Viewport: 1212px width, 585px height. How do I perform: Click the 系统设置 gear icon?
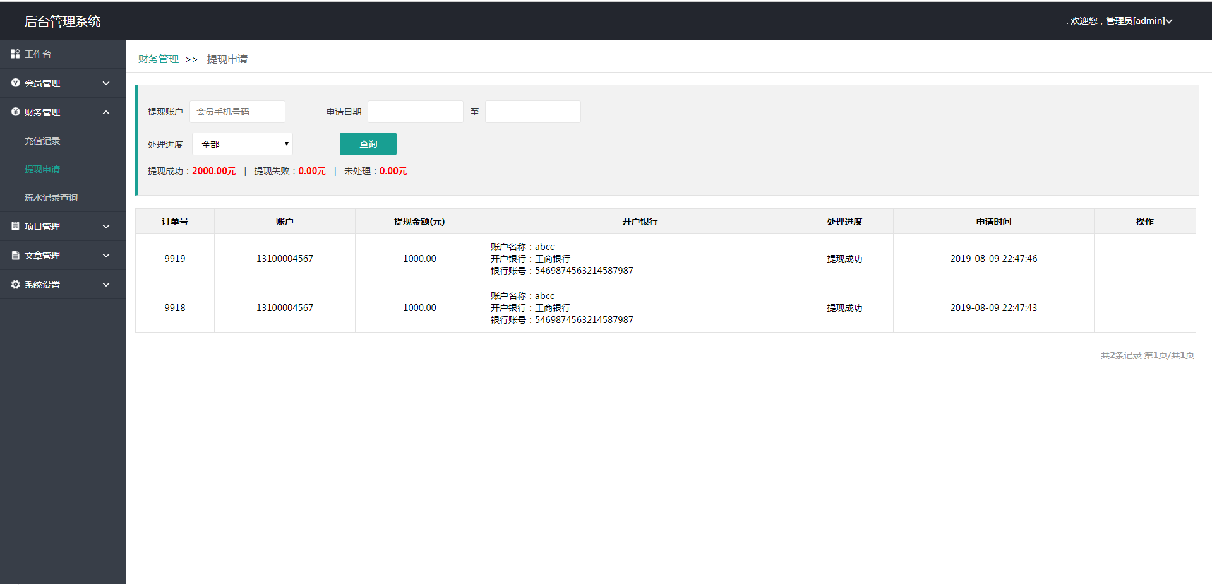tap(15, 285)
